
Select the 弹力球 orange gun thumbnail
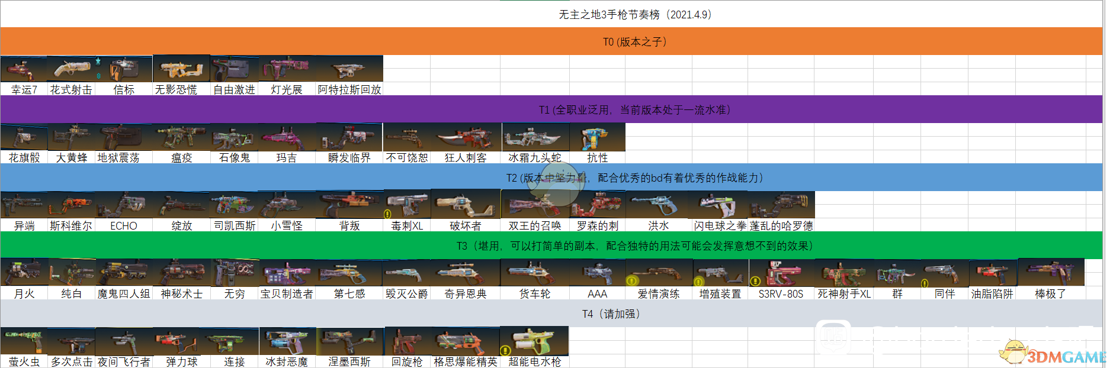pos(181,341)
